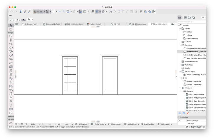Toggle the Grid Snap icon
This screenshot has width=214, height=139.
click(x=53, y=11)
